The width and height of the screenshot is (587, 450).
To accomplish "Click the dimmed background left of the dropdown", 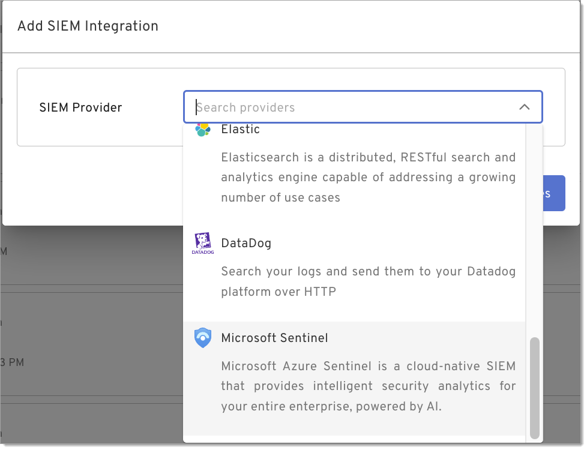I will coord(90,330).
